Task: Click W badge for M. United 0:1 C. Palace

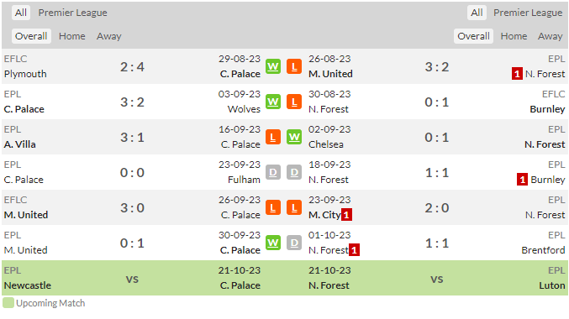Action: tap(273, 243)
